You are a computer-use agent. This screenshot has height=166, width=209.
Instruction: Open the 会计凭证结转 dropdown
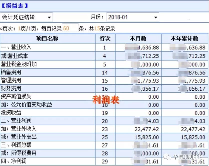(26, 17)
